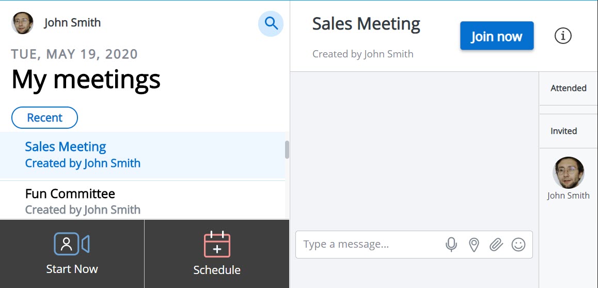
Task: Click the Start Now video icon
Action: (72, 244)
